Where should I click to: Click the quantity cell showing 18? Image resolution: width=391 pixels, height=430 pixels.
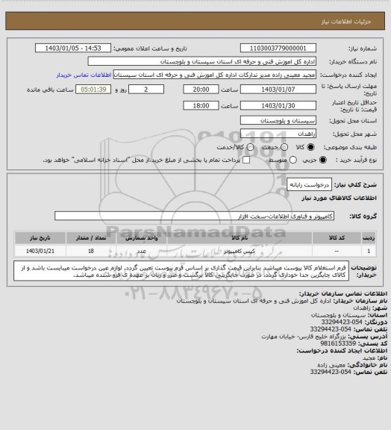tap(91, 251)
